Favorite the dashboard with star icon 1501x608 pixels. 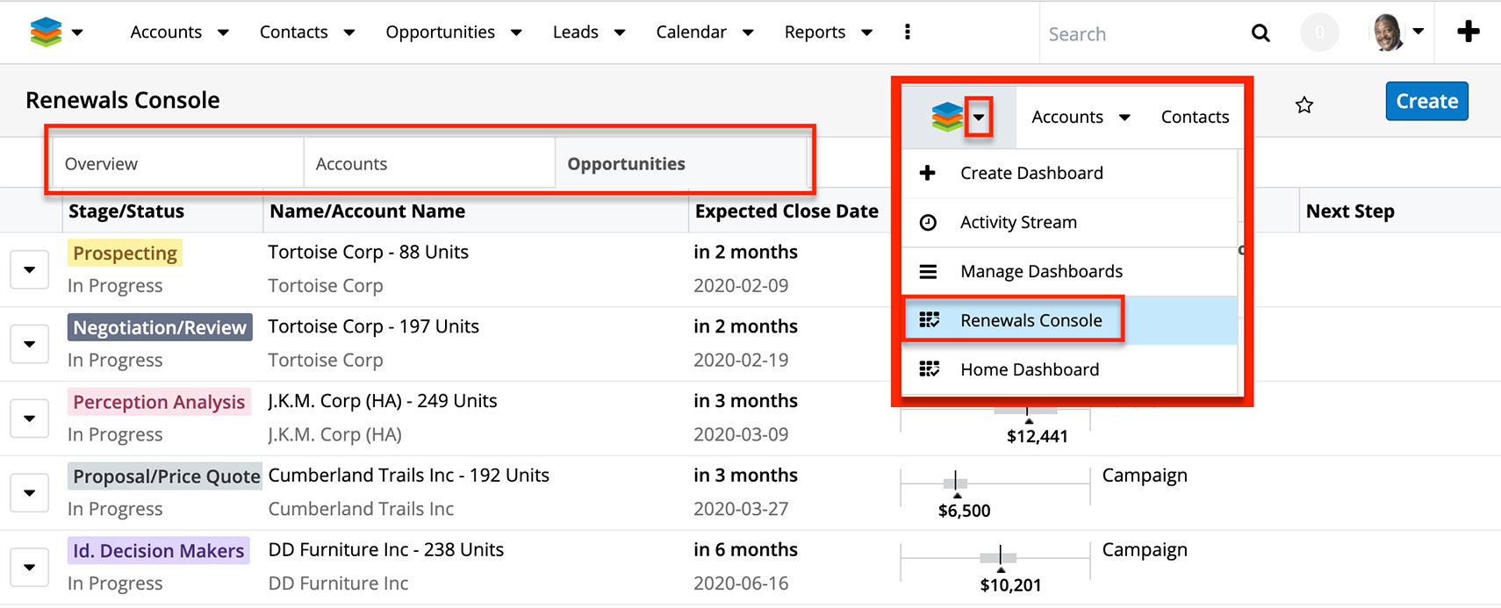pos(1304,105)
